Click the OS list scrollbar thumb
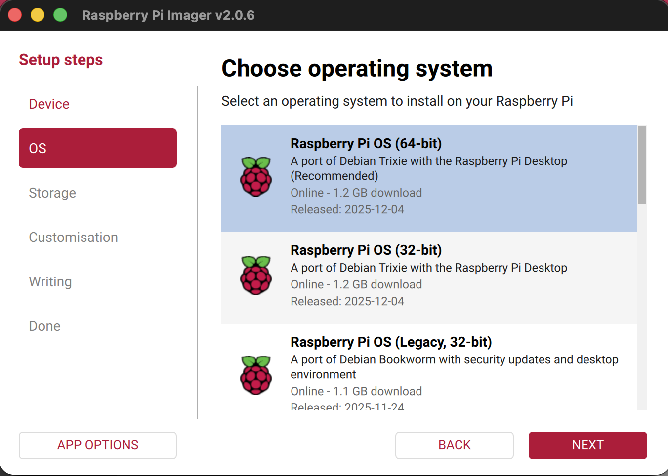The height and width of the screenshot is (476, 668). (642, 165)
